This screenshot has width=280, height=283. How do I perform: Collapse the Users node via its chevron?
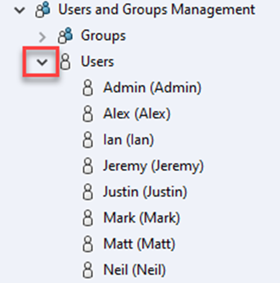click(x=41, y=61)
